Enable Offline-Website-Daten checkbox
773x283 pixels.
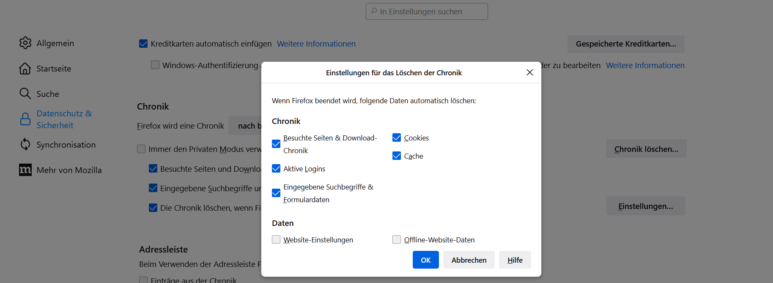point(397,239)
